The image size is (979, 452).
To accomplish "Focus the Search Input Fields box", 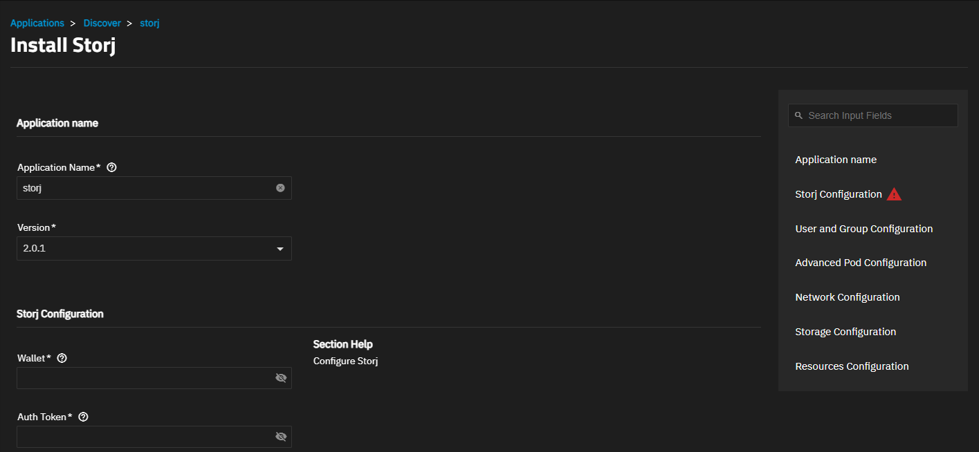I will click(x=873, y=115).
